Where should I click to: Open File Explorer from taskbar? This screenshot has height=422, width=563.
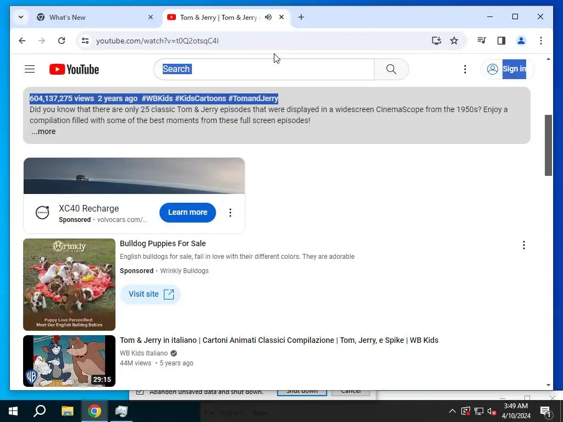click(x=67, y=411)
